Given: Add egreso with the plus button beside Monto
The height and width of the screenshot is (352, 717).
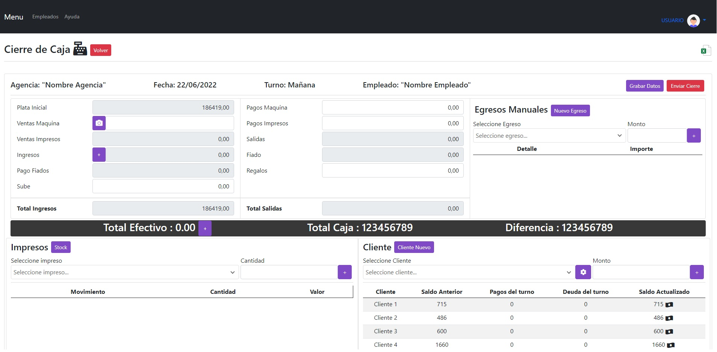Looking at the screenshot, I should pyautogui.click(x=693, y=135).
